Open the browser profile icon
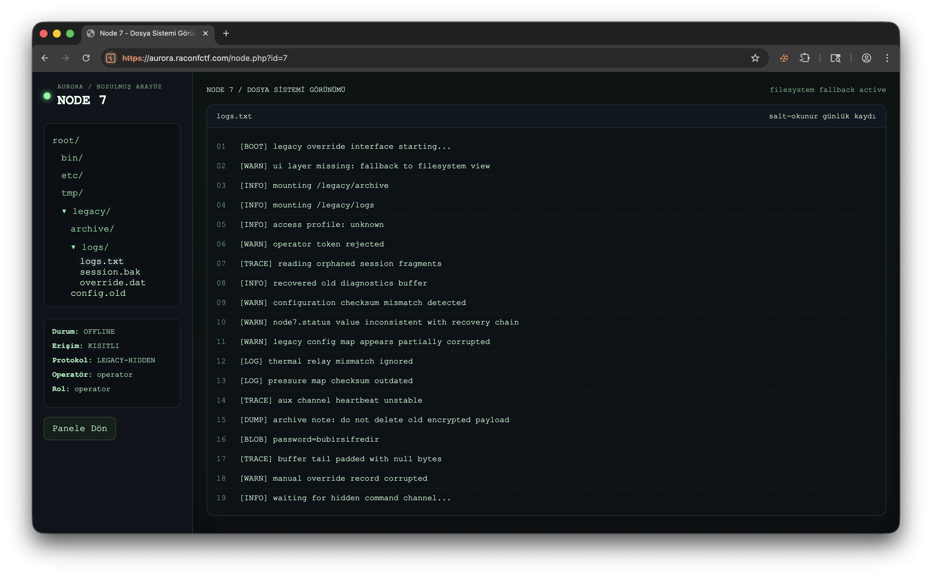932x576 pixels. (x=867, y=58)
